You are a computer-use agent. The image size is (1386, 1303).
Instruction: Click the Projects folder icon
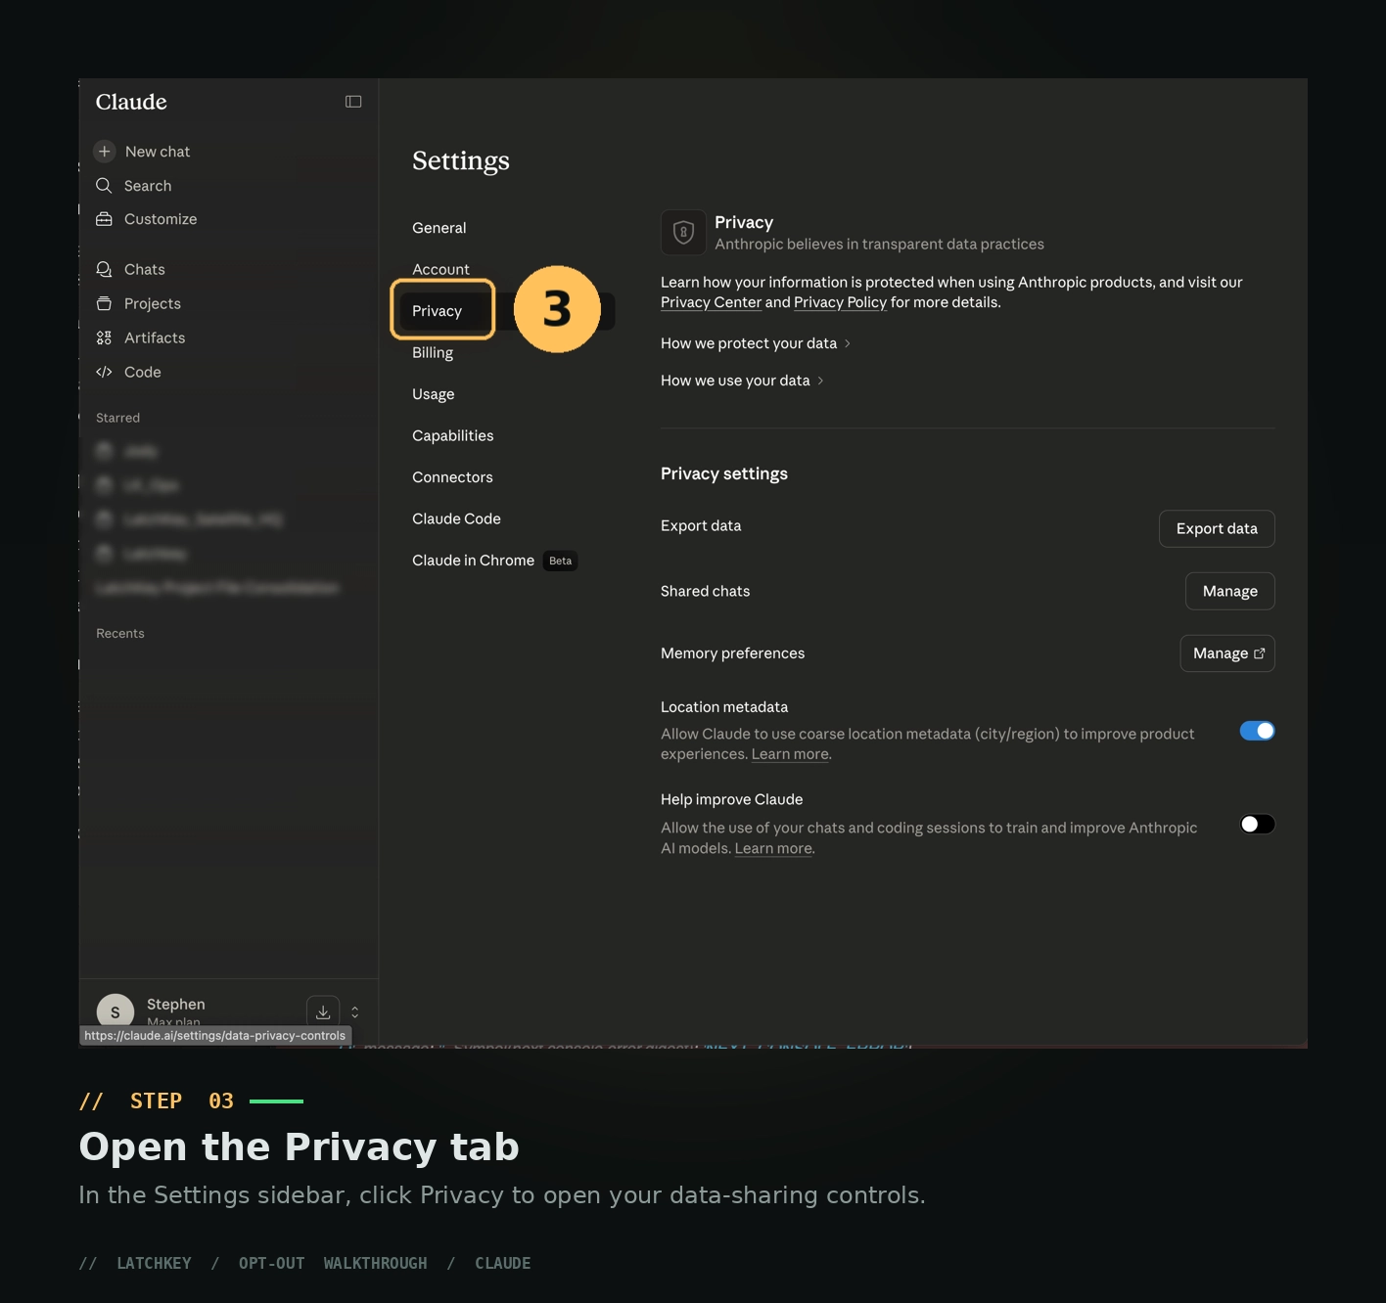(x=104, y=303)
